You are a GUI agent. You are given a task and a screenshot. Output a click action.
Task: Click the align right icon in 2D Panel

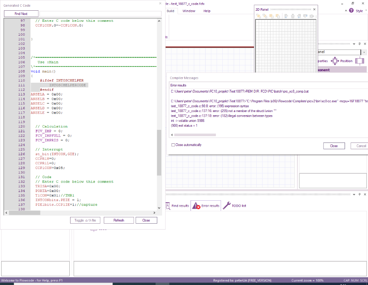point(299,16)
